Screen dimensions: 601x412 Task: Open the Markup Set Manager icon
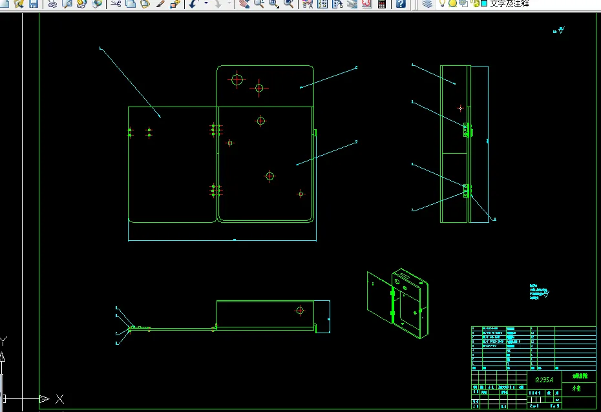coord(367,4)
